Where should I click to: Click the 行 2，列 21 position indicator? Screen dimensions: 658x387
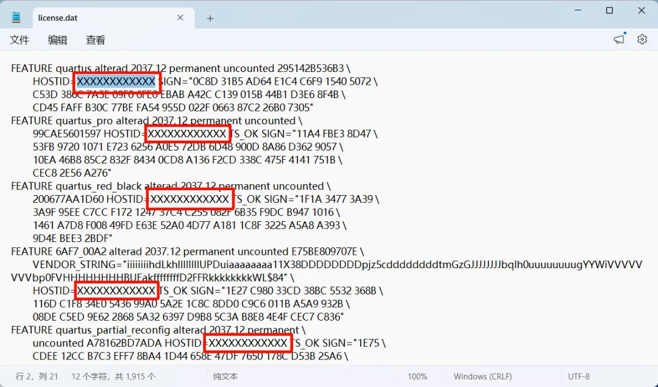click(37, 377)
